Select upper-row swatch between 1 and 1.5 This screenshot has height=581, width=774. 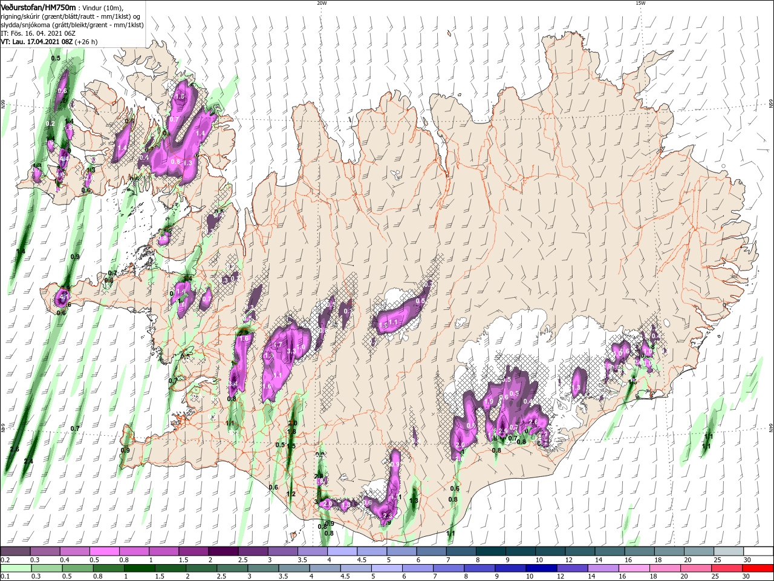pyautogui.click(x=163, y=551)
